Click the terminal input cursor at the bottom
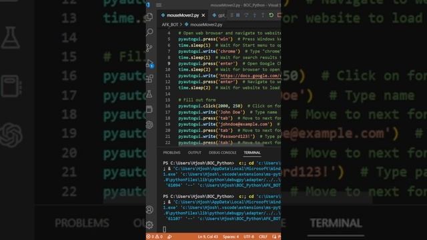427x240 pixels. pyautogui.click(x=165, y=229)
